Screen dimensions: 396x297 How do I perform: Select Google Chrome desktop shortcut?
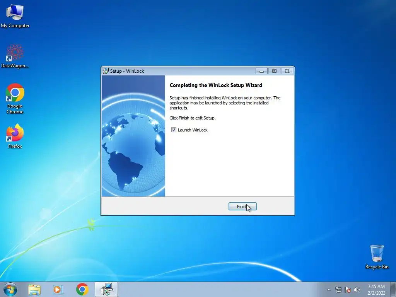15,99
